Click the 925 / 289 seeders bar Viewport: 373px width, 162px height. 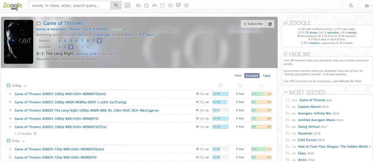click(x=261, y=127)
